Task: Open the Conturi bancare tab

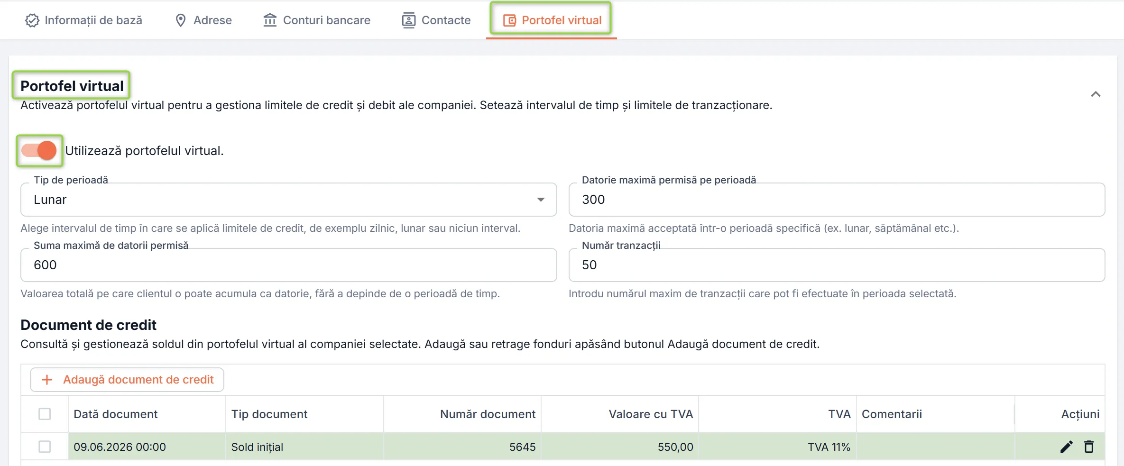Action: tap(317, 20)
